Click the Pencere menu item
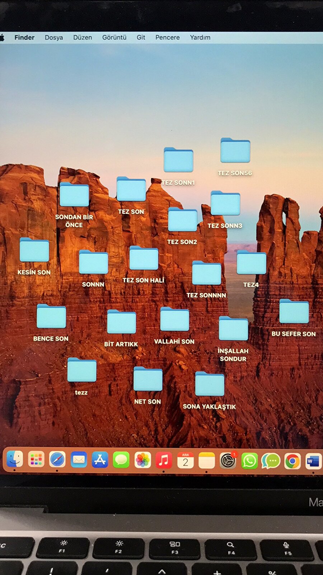 [167, 37]
